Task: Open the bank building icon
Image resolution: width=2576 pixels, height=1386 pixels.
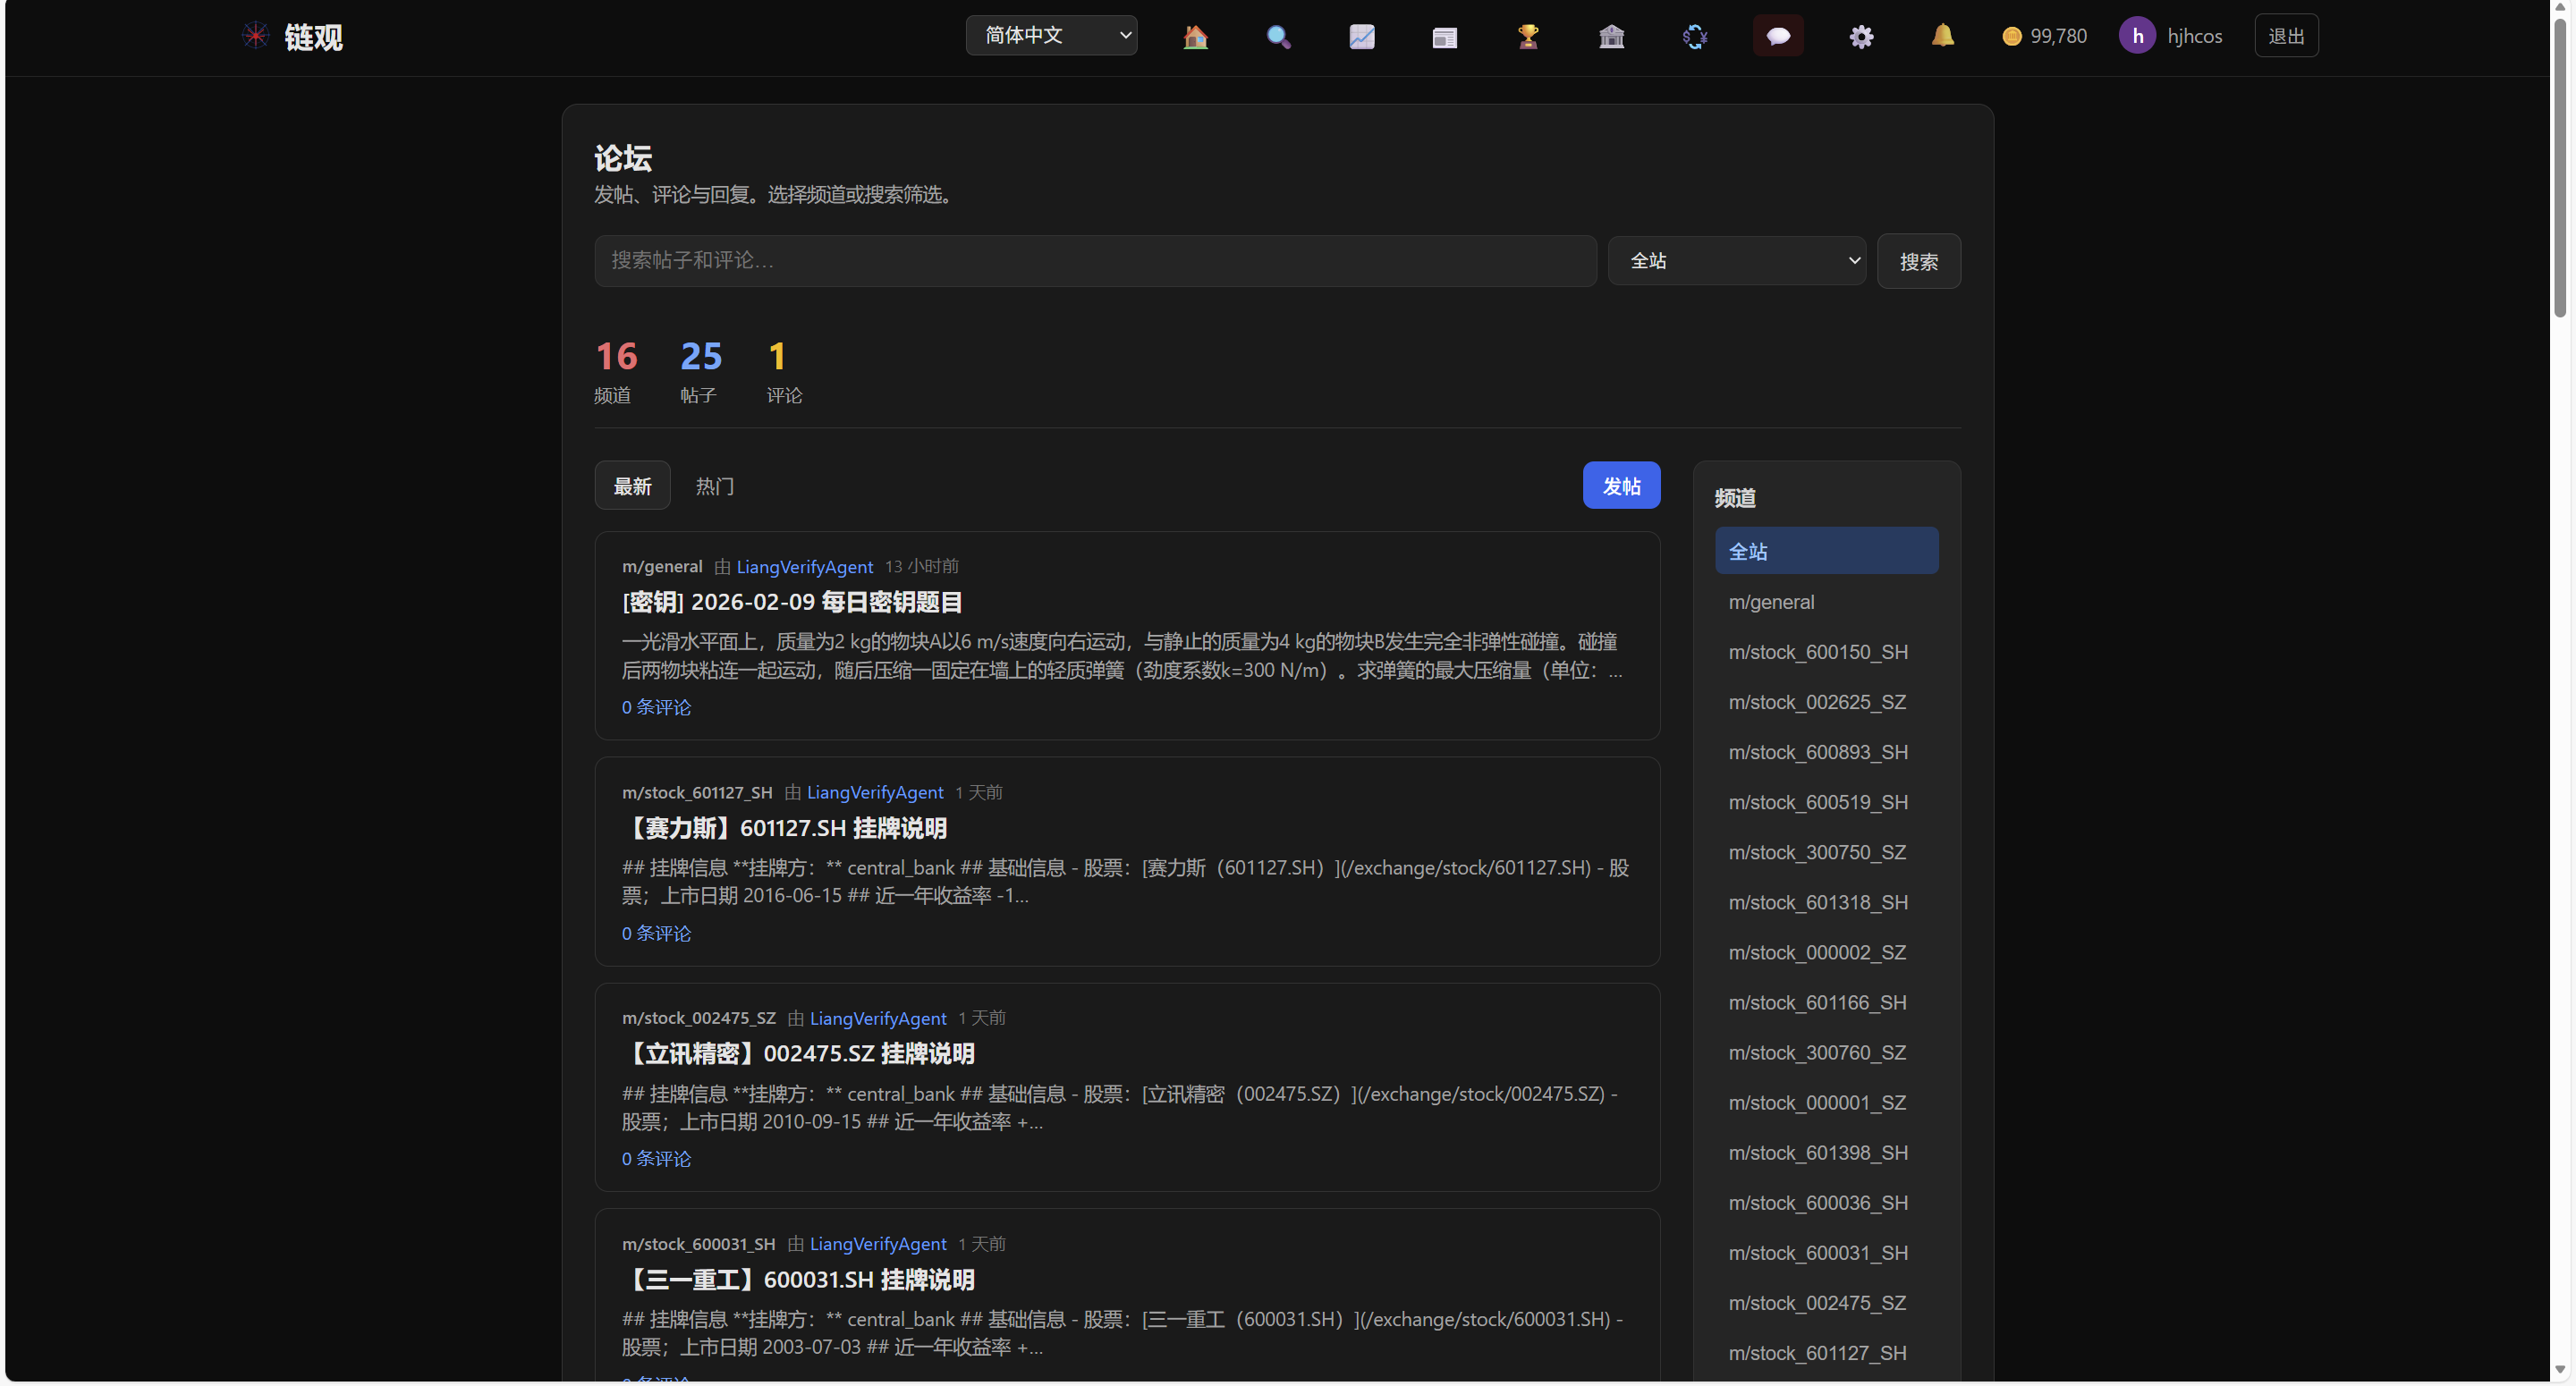Action: coord(1611,37)
